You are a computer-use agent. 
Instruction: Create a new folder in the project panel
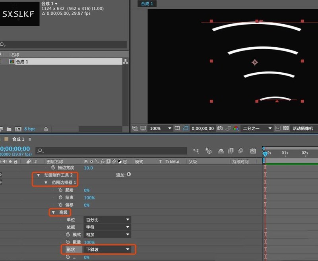click(x=9, y=129)
